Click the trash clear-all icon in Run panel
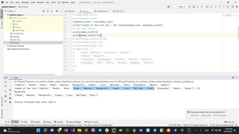 pos(10,102)
